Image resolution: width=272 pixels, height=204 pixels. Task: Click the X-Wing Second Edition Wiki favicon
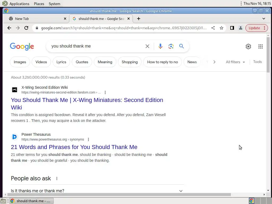point(15,90)
